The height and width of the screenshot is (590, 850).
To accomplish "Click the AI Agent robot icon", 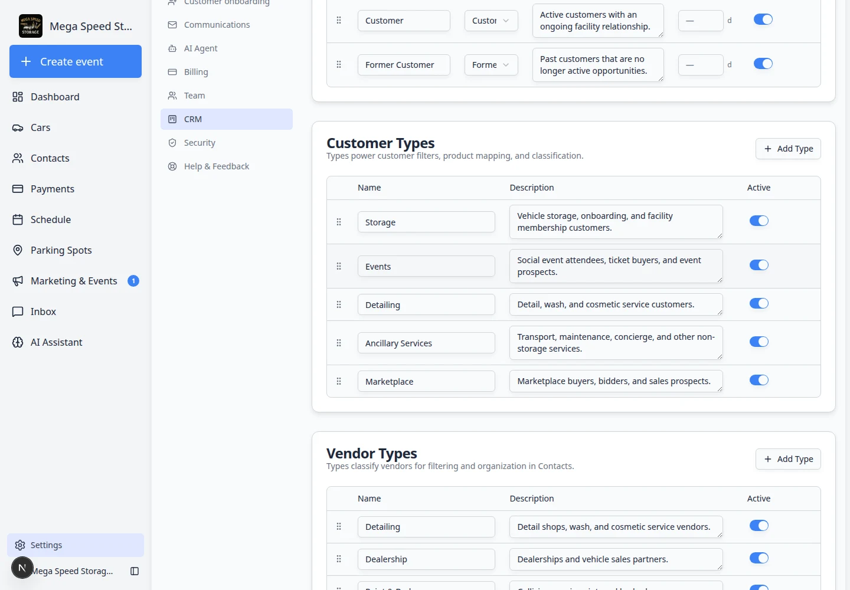I will coord(172,48).
